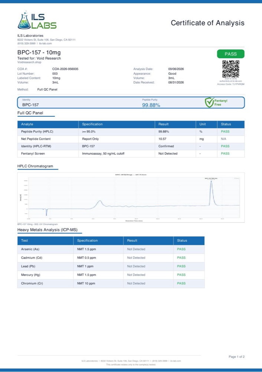Click Heavy Metals Analysis (ICP-MS) heading

pos(48,230)
